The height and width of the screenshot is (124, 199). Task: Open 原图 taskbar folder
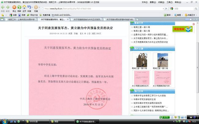(62, 122)
